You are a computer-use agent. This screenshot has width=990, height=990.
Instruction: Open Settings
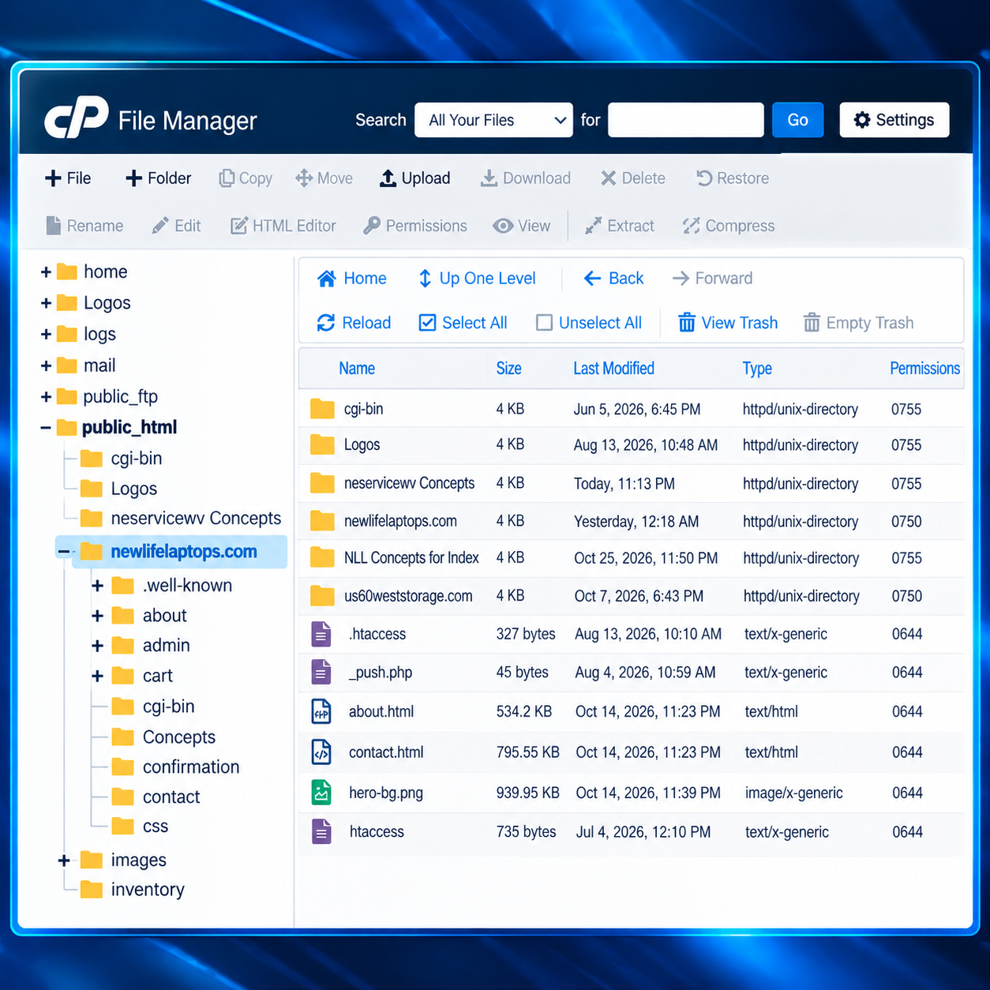(x=894, y=120)
